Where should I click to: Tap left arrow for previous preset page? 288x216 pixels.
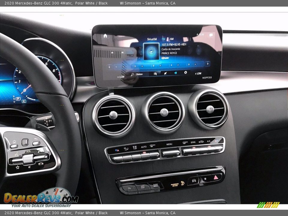pyautogui.click(x=109, y=66)
